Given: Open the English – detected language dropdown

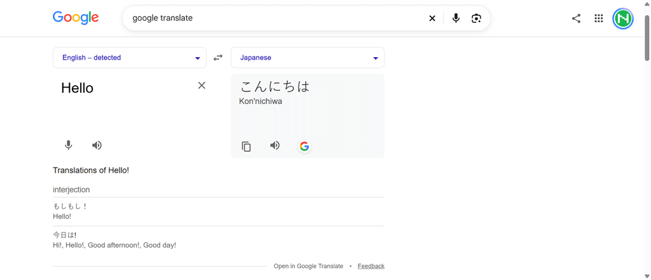Looking at the screenshot, I should [x=130, y=58].
